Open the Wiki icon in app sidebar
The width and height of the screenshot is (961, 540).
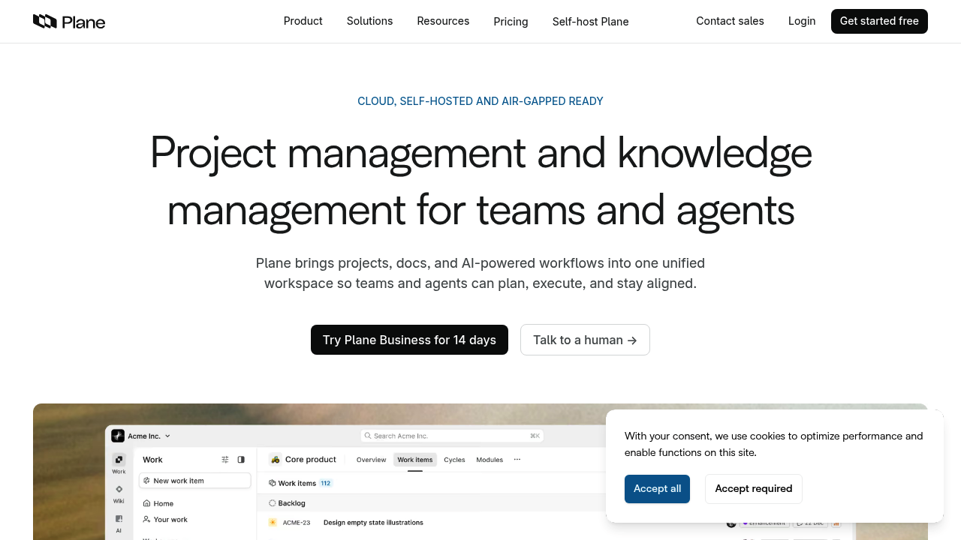(x=119, y=489)
